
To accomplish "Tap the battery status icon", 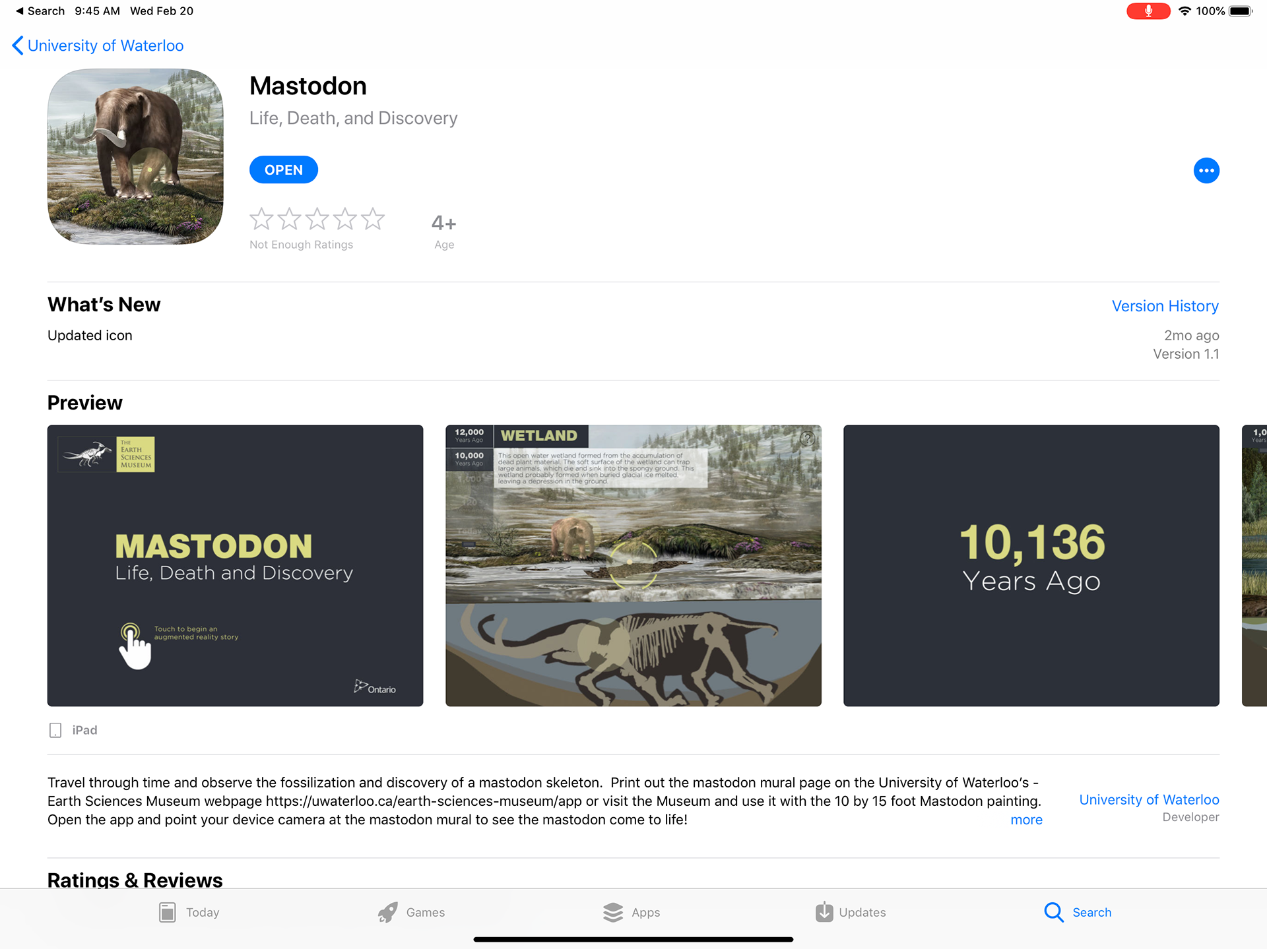I will click(1240, 11).
